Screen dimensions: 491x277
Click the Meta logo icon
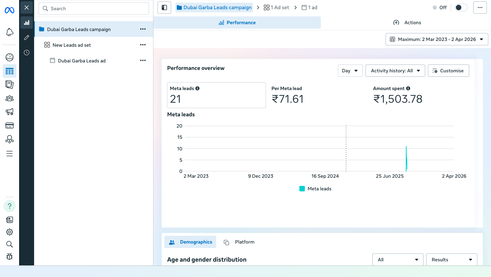point(10,10)
